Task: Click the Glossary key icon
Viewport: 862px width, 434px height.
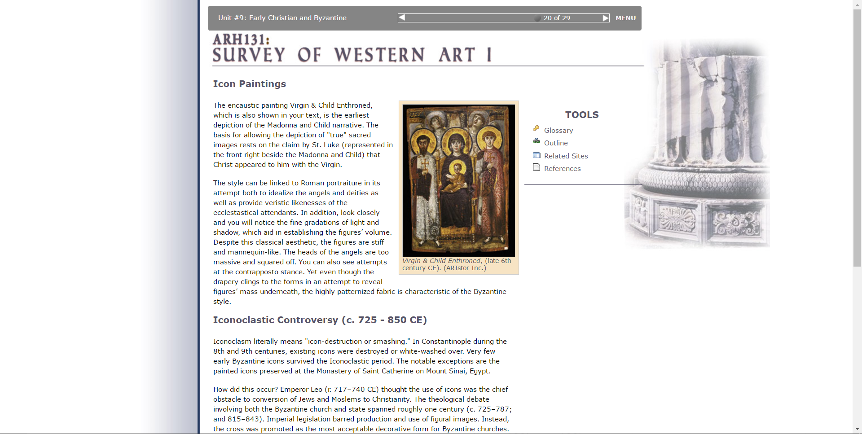Action: (536, 128)
